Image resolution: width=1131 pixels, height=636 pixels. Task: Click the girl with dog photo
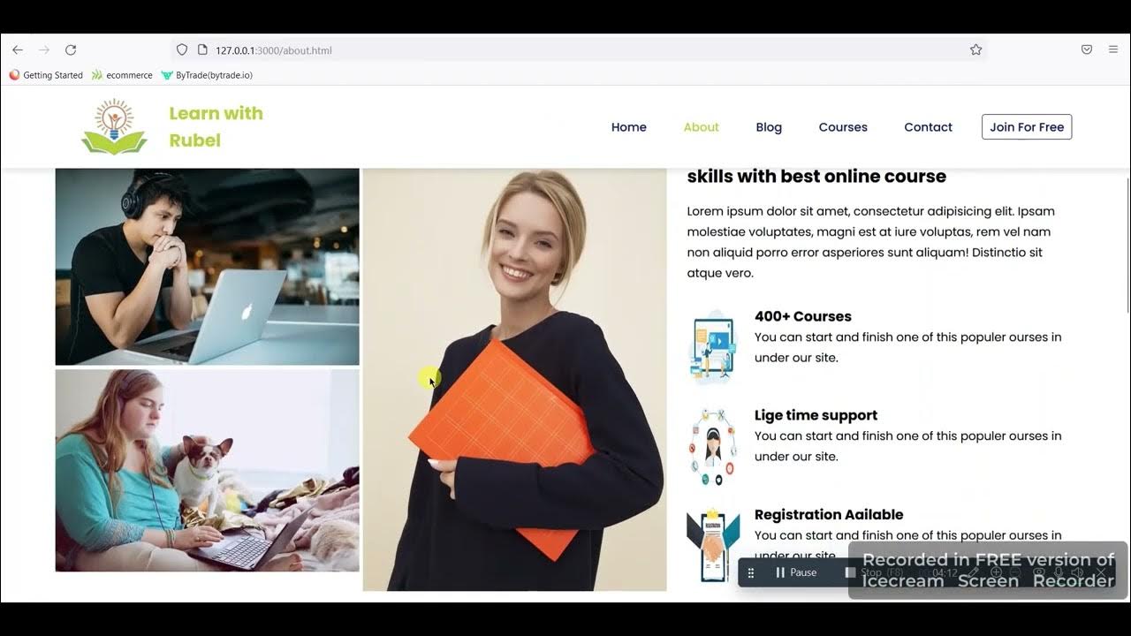[208, 470]
